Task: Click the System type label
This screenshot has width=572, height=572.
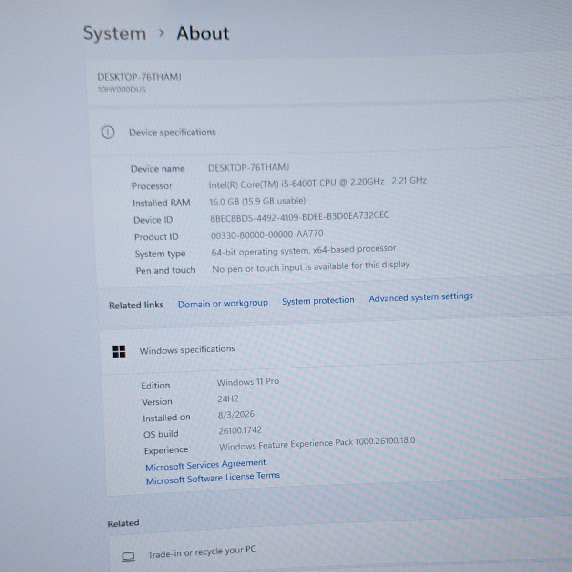Action: coord(160,254)
